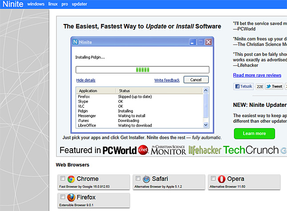Select the Skype row in the status list
287x211 pixels.
140,101
